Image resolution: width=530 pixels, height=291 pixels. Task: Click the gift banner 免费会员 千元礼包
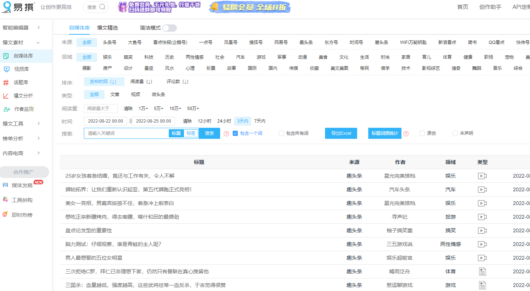tap(159, 7)
